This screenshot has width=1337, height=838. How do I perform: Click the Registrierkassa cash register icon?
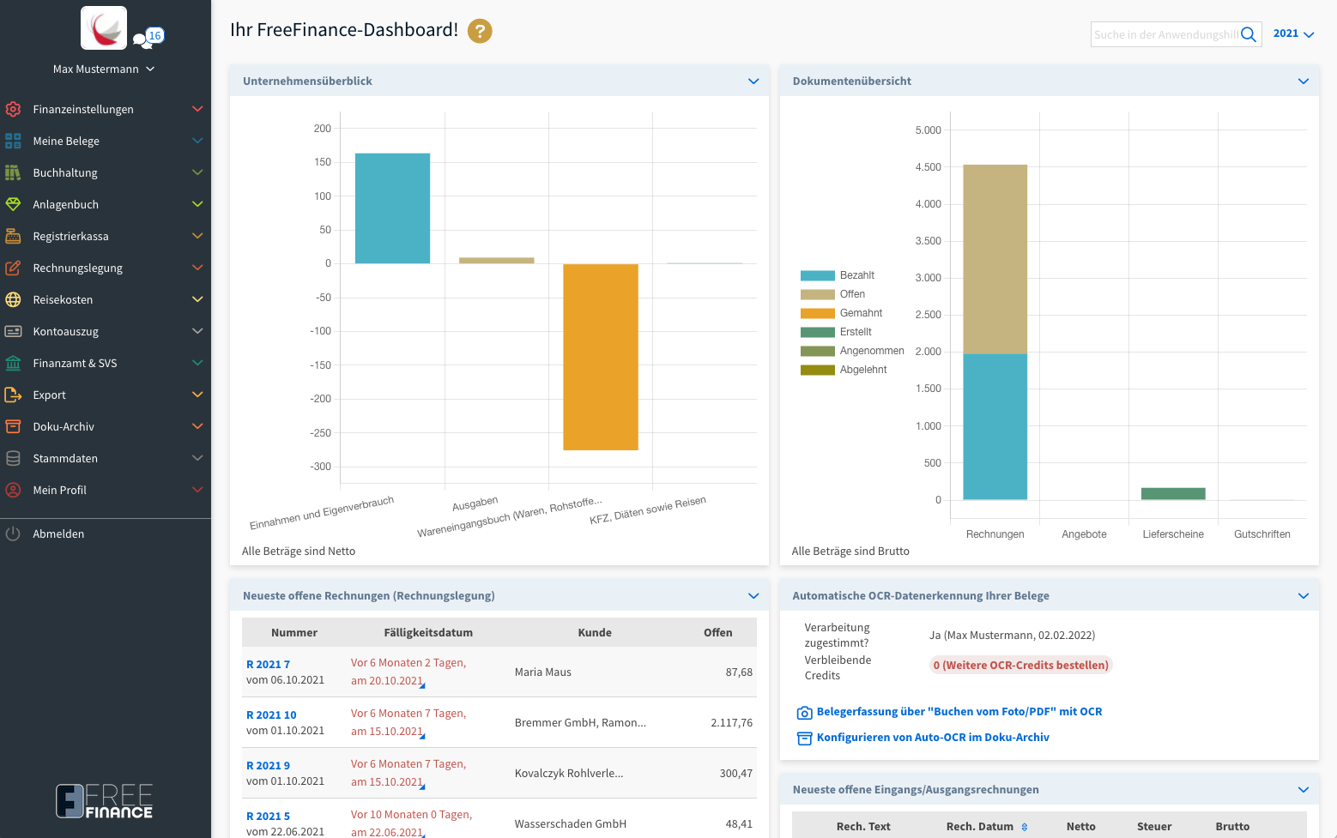(x=13, y=236)
